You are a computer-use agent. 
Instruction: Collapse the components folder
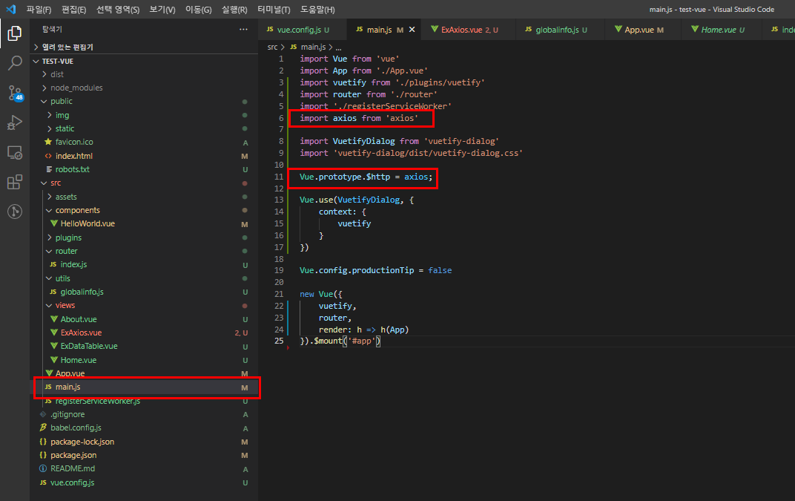click(144, 210)
